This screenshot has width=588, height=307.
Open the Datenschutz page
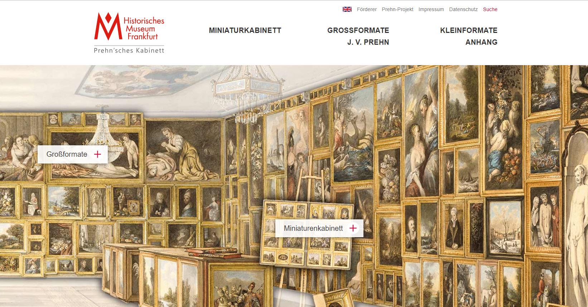[463, 9]
